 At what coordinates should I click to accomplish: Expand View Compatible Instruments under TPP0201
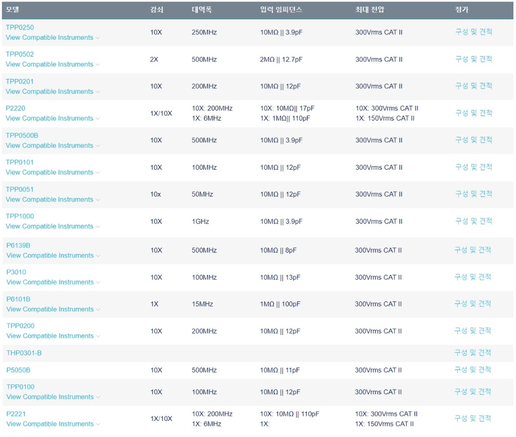pyautogui.click(x=53, y=91)
